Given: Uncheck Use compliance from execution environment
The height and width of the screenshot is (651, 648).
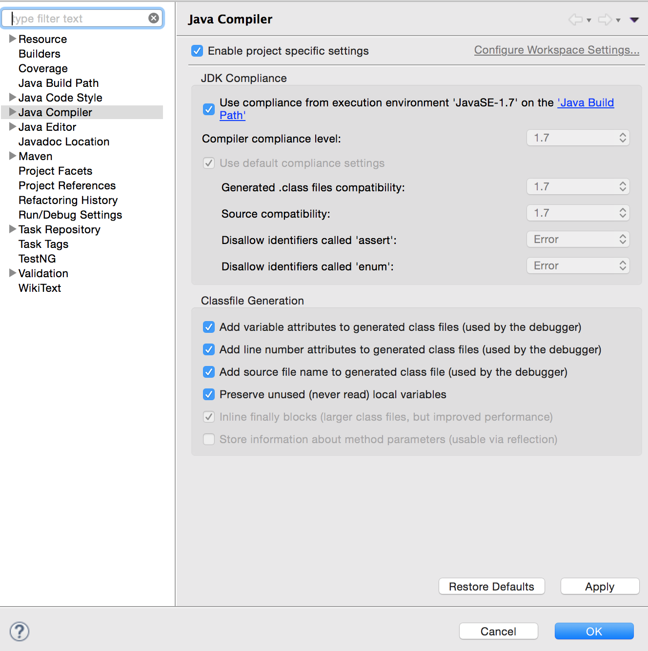Looking at the screenshot, I should (x=209, y=109).
